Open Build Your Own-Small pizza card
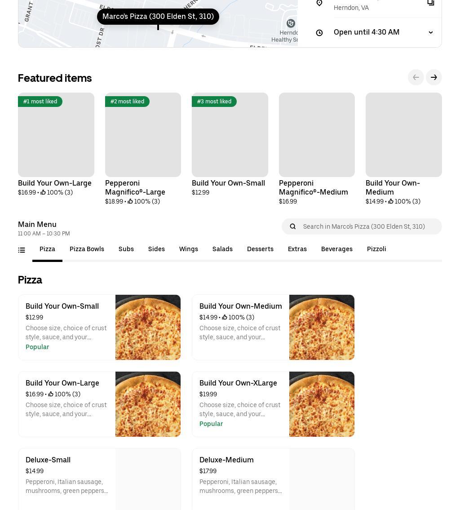This screenshot has width=451, height=510. [67, 327]
